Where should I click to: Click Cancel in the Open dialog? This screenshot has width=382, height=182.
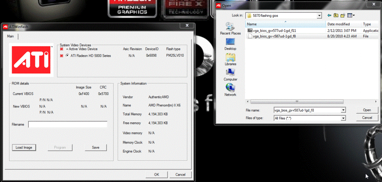click(367, 118)
